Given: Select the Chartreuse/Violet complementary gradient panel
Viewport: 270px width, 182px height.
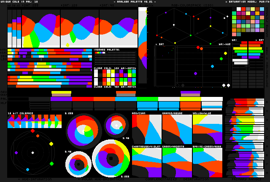Looking at the screenshot, I should coord(146,163).
